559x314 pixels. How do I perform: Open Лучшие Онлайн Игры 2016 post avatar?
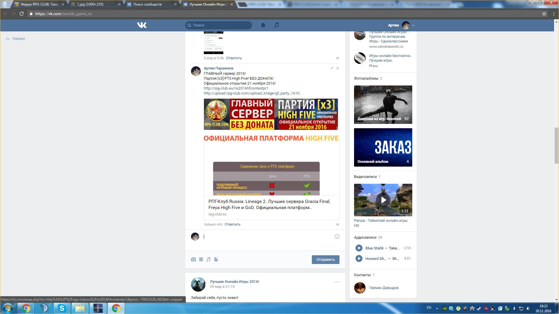[198, 284]
